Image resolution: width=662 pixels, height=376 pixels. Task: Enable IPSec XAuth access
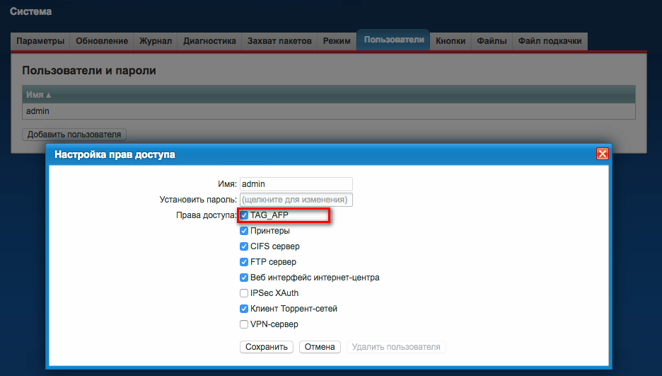[244, 293]
